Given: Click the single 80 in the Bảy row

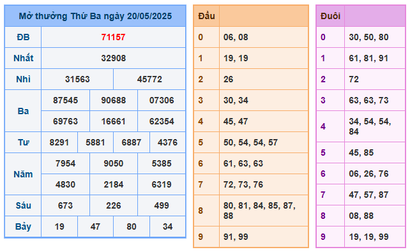Looking at the screenshot, I should click(132, 226).
